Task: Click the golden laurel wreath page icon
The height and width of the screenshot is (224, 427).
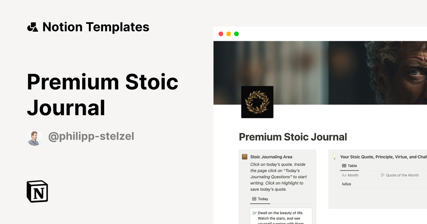Action: tap(257, 102)
